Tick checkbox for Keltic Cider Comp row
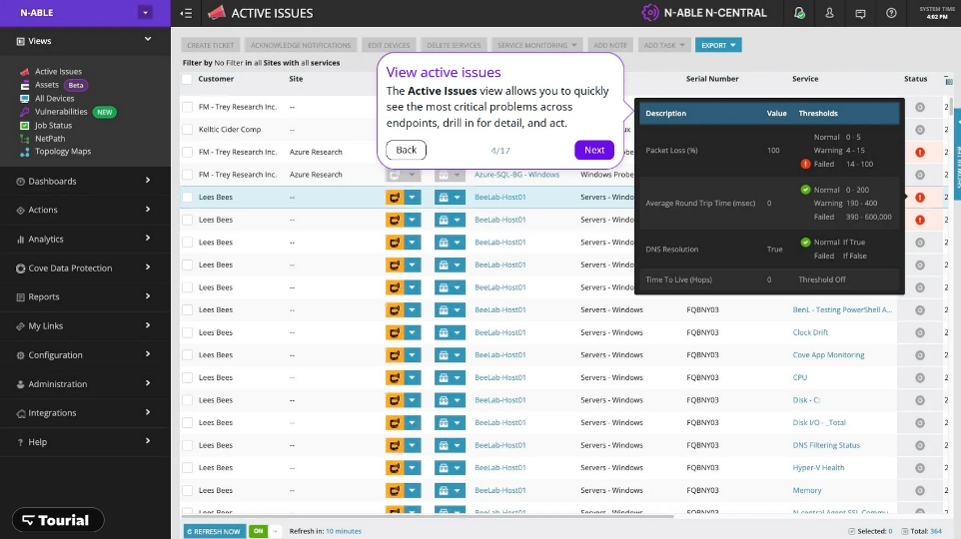Viewport: 961px width, 539px height. click(187, 130)
